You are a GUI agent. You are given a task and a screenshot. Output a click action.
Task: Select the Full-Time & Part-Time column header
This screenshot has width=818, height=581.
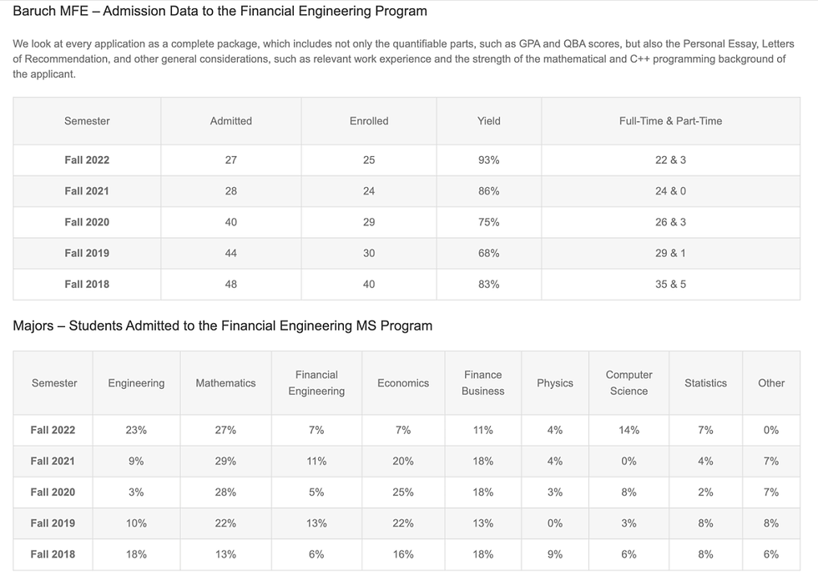coord(670,121)
